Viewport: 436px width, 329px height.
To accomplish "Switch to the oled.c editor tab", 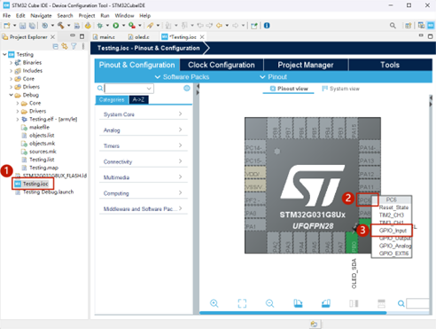I will [139, 37].
